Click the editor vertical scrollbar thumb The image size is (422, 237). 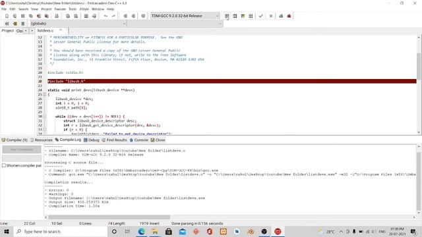(419, 66)
